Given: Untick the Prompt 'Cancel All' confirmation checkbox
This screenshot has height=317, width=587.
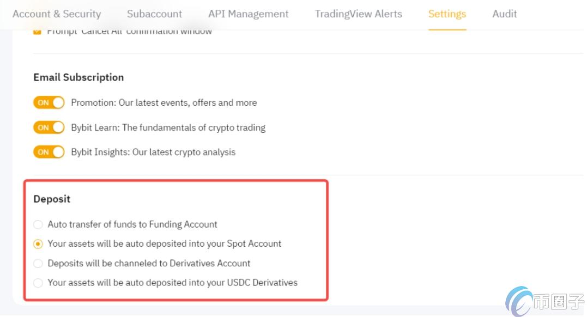Looking at the screenshot, I should point(38,32).
